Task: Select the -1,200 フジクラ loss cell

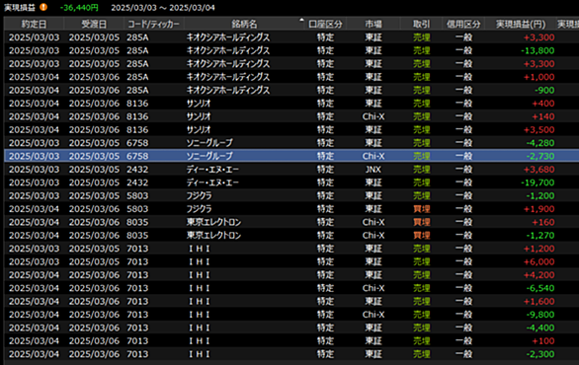Action: coord(539,195)
